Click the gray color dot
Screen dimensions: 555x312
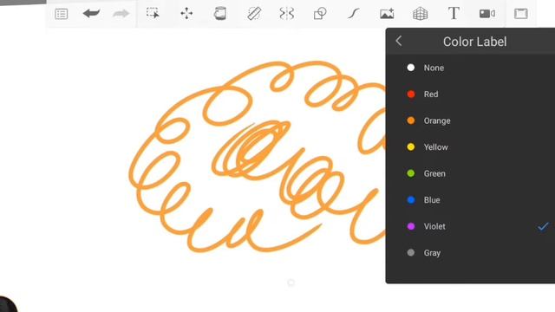[410, 252]
